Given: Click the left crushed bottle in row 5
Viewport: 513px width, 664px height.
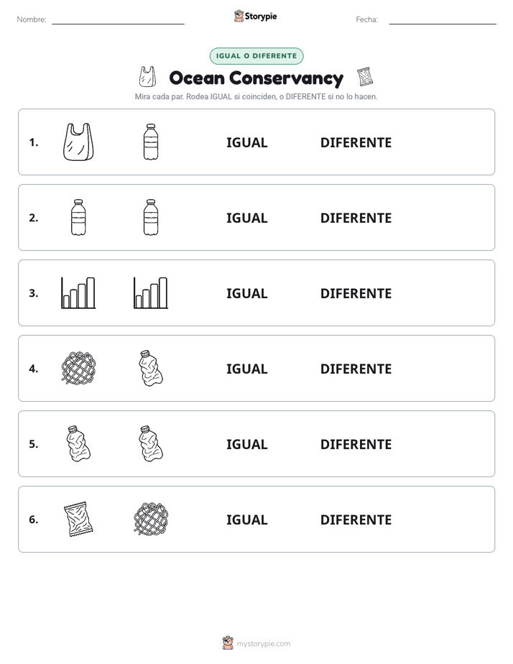Looking at the screenshot, I should point(78,443).
